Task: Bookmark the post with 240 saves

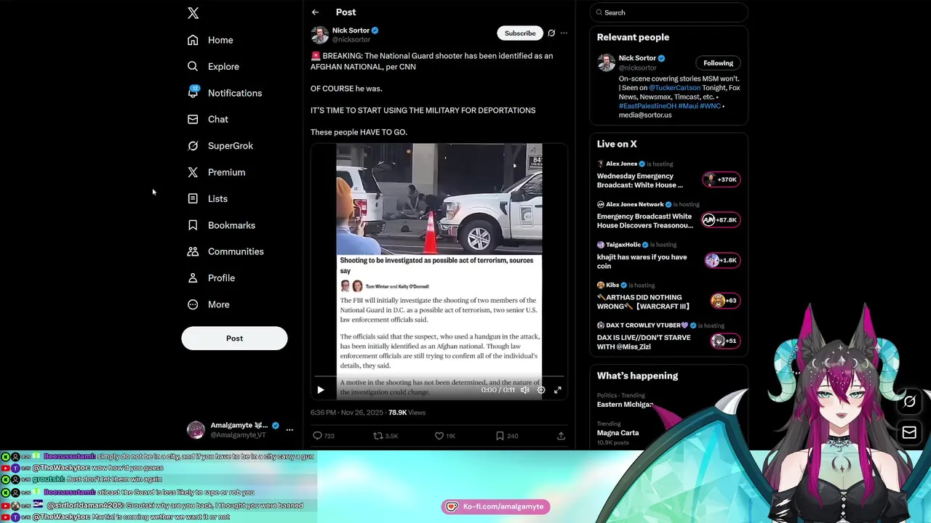Action: tap(500, 436)
